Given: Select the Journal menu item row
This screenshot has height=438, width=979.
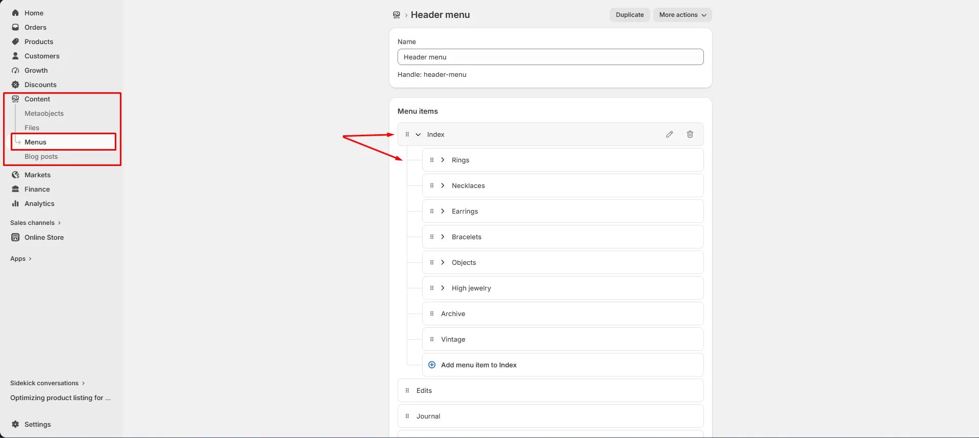Looking at the screenshot, I should click(550, 416).
